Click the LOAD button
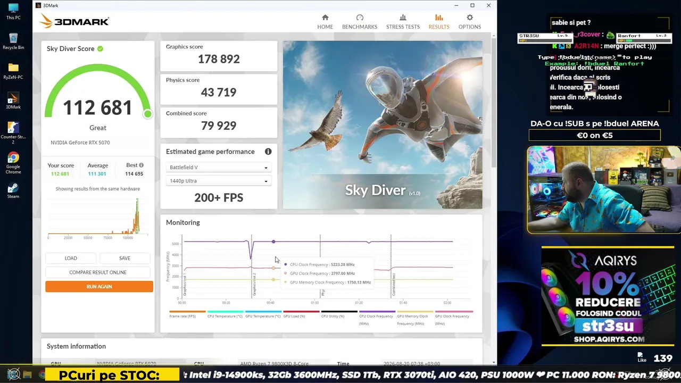 [x=71, y=258]
